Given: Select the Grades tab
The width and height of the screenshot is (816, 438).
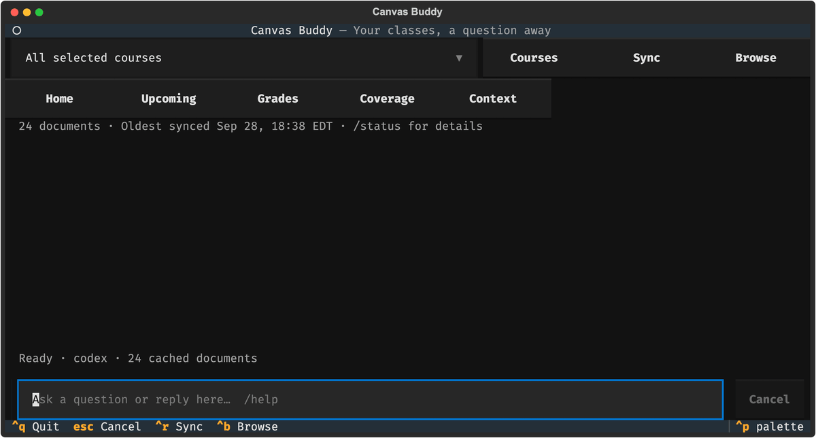Looking at the screenshot, I should click(277, 99).
